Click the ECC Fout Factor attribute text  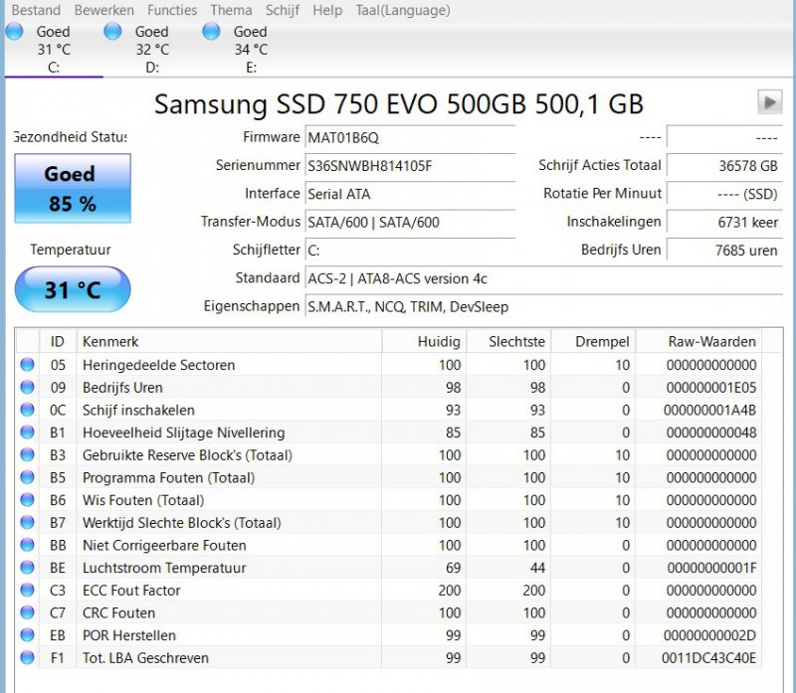pos(131,591)
